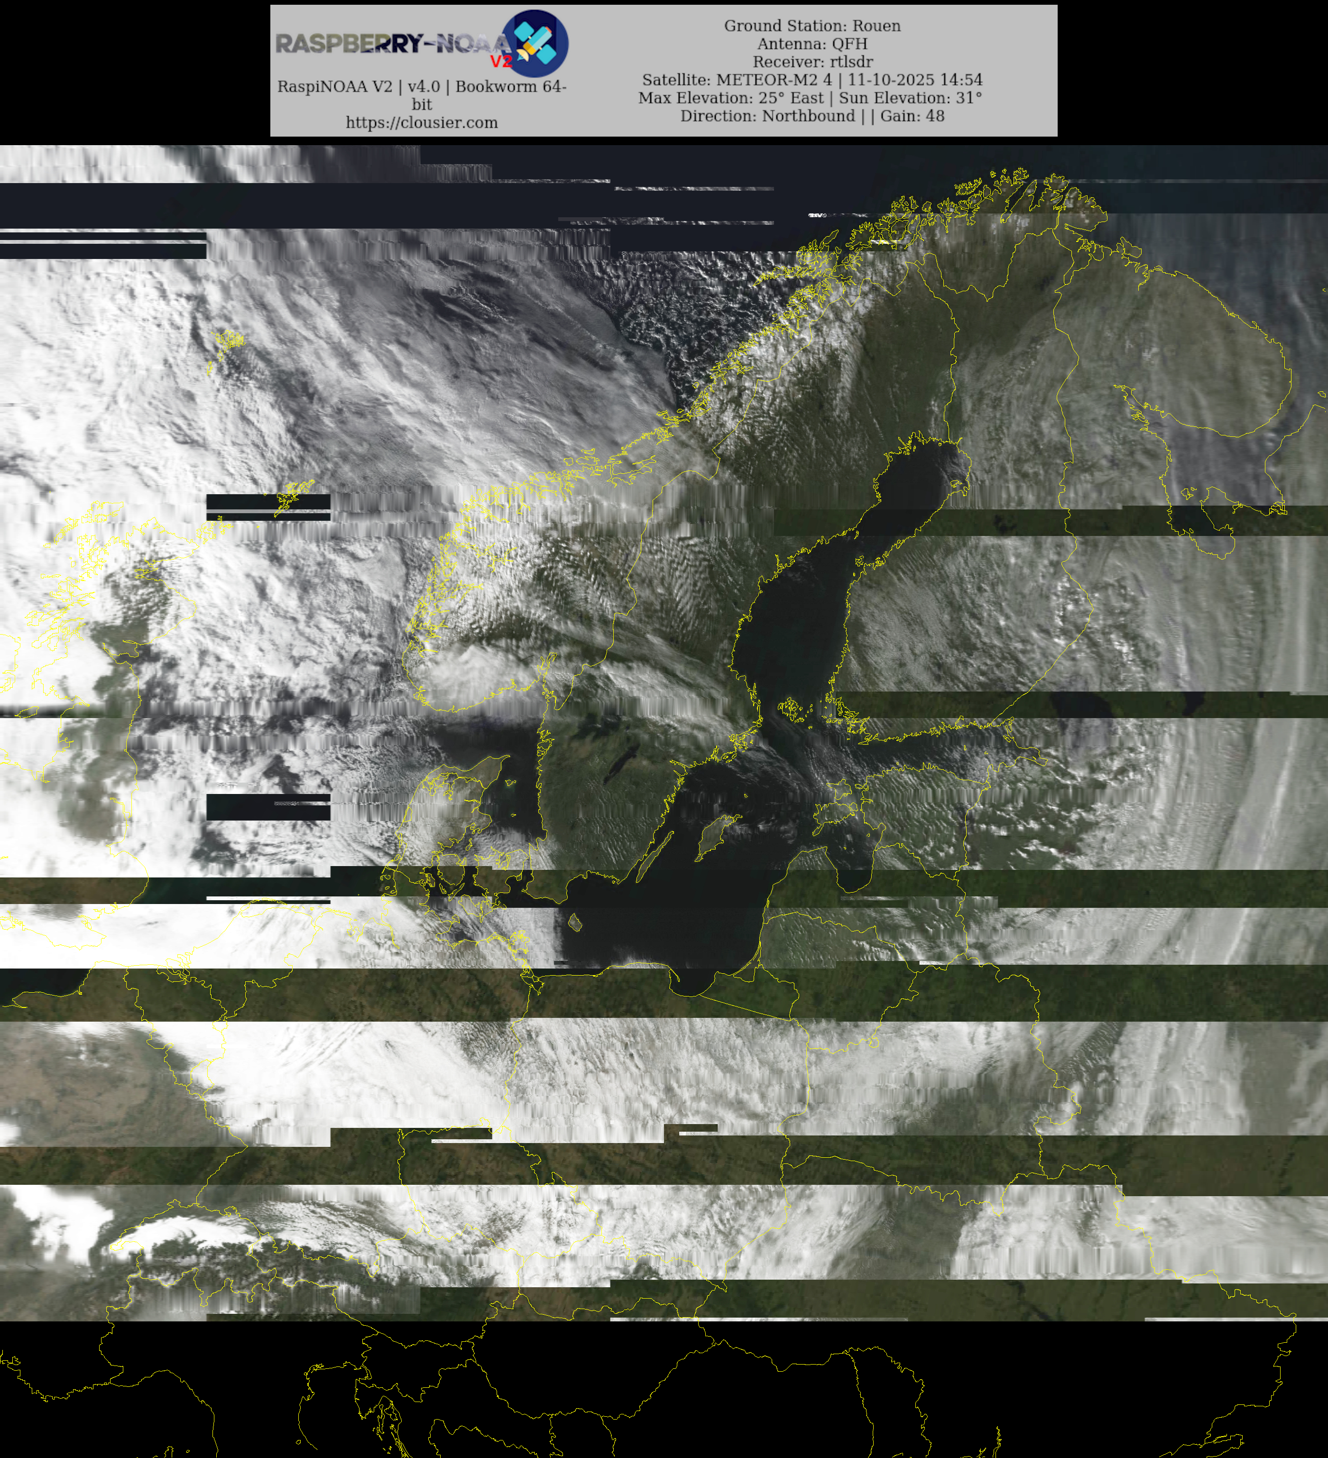
Task: Open the https://clousier.com link
Action: (422, 122)
